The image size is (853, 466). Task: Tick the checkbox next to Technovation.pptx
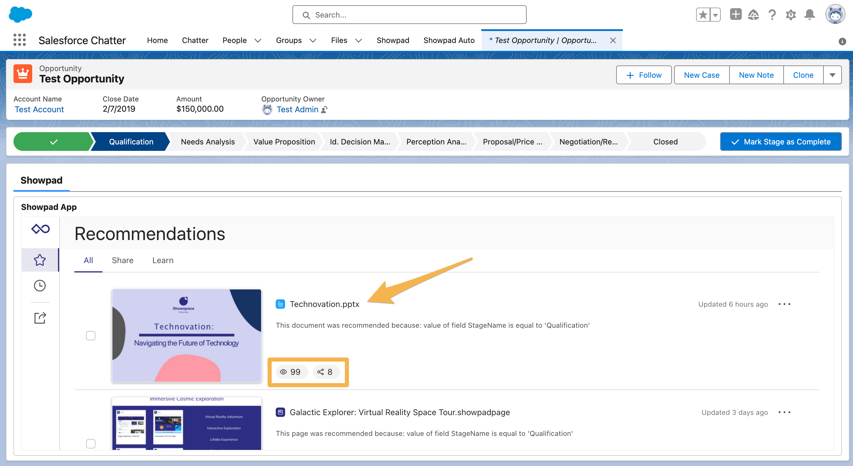tap(90, 335)
